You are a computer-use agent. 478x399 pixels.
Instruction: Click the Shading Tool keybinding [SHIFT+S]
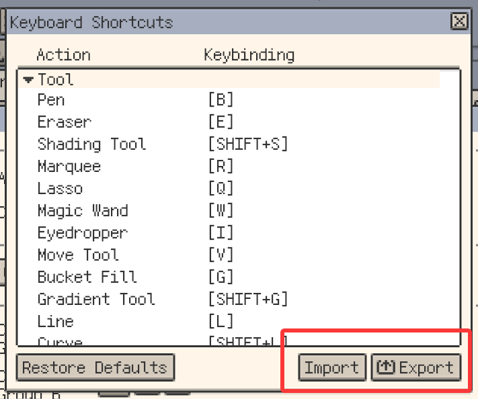pyautogui.click(x=247, y=144)
